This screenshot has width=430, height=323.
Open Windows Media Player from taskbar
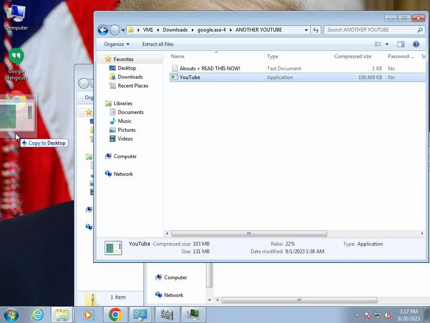pos(88,315)
